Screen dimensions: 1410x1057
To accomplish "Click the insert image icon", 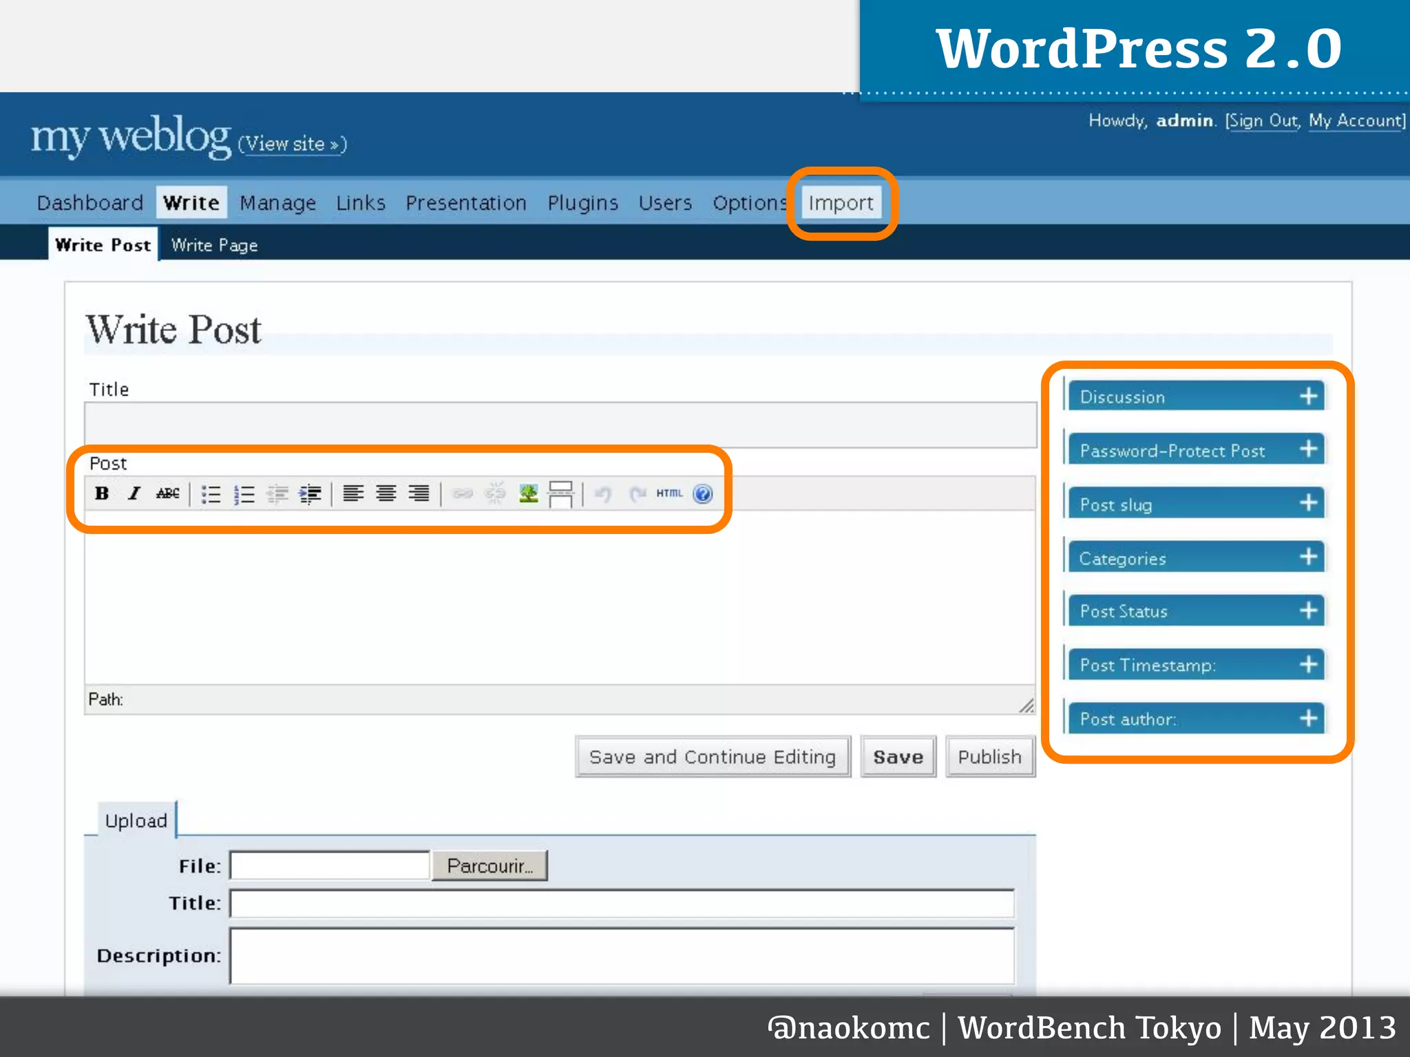I will (x=528, y=493).
